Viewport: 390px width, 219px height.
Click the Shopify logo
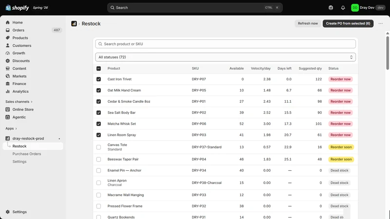click(x=17, y=8)
